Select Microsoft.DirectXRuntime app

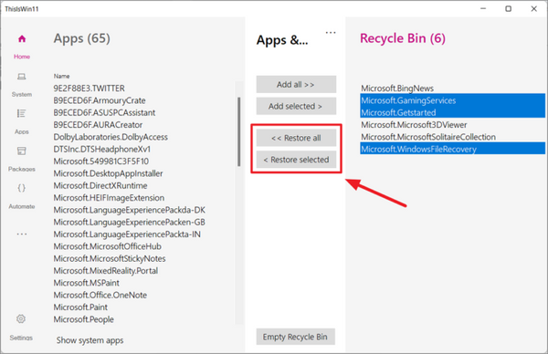click(100, 186)
